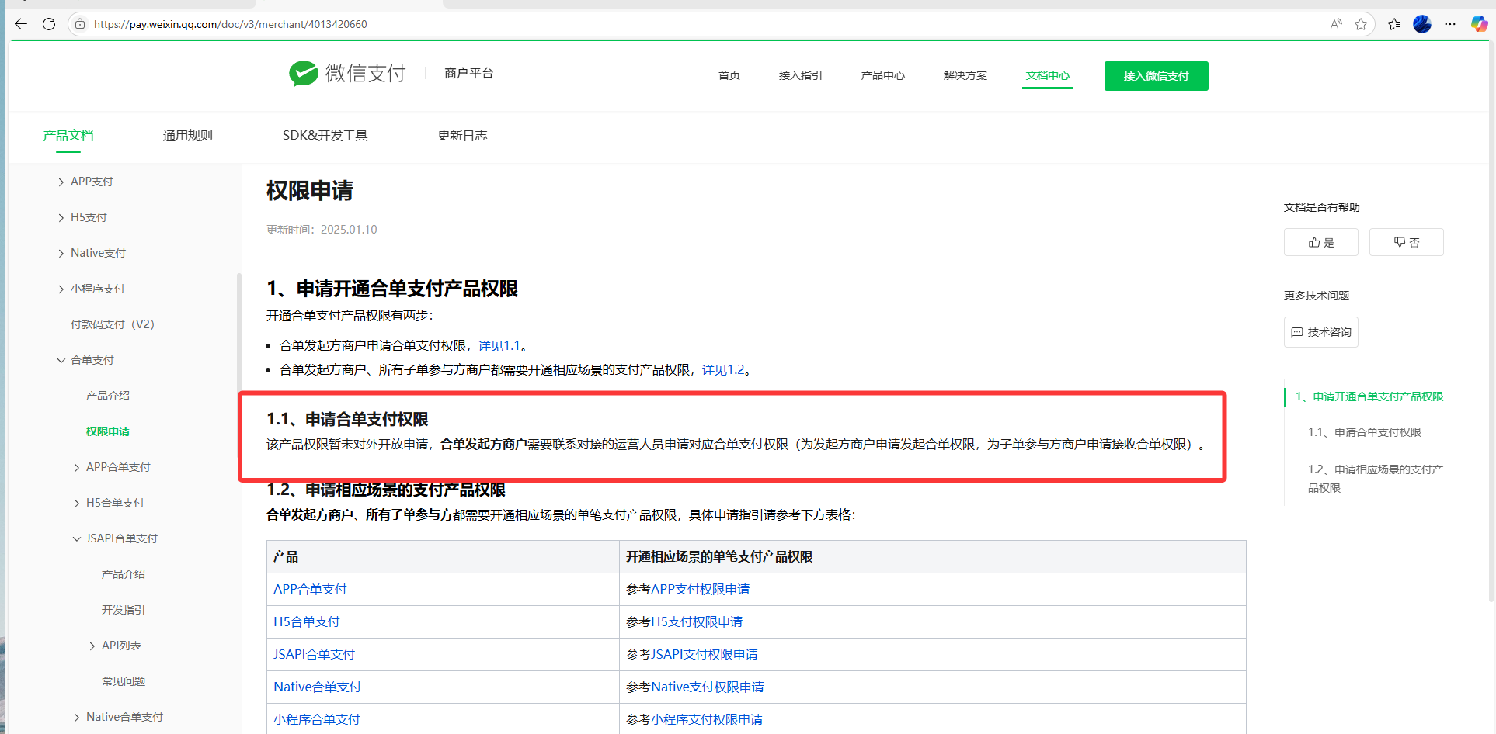Open H5支付权限申请 link
Screen dimensions: 1496x734
coord(697,621)
